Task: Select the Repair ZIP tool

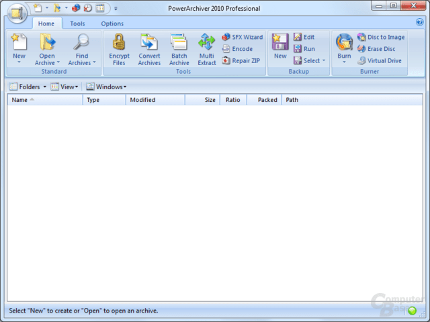Action: pyautogui.click(x=241, y=60)
